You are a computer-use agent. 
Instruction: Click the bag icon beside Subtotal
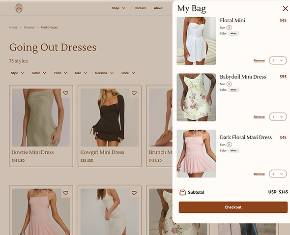[182, 192]
